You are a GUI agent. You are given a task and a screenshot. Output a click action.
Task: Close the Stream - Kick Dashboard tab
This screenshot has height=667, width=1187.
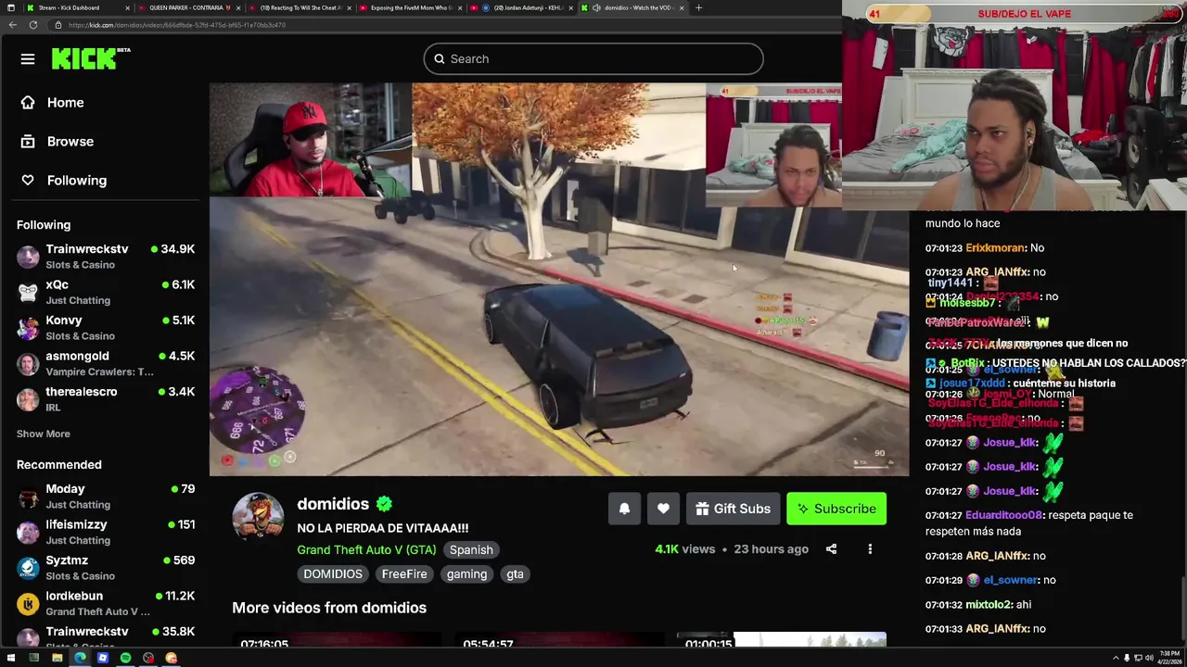coord(127,7)
